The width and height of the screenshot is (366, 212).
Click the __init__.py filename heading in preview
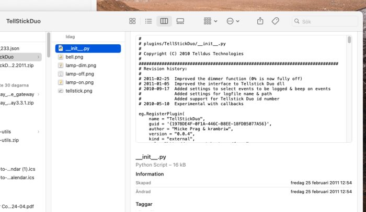pyautogui.click(x=151, y=157)
